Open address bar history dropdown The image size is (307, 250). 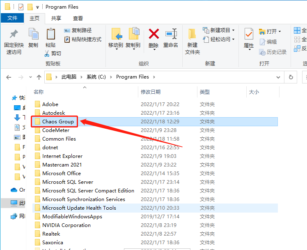coord(278,77)
